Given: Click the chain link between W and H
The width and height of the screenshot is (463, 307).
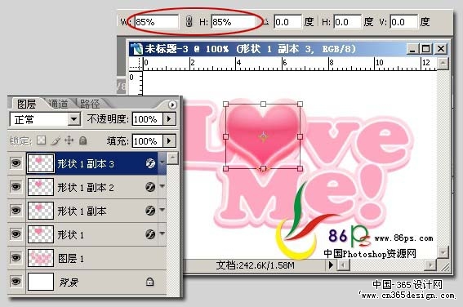Looking at the screenshot, I should [x=189, y=22].
